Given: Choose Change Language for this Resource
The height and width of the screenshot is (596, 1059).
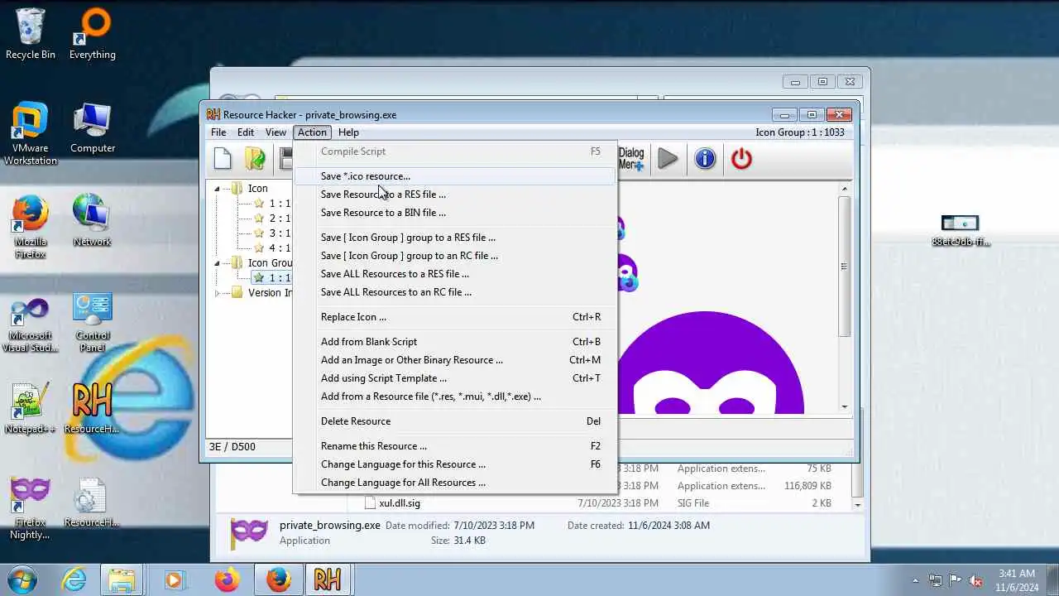Looking at the screenshot, I should coord(455,464).
